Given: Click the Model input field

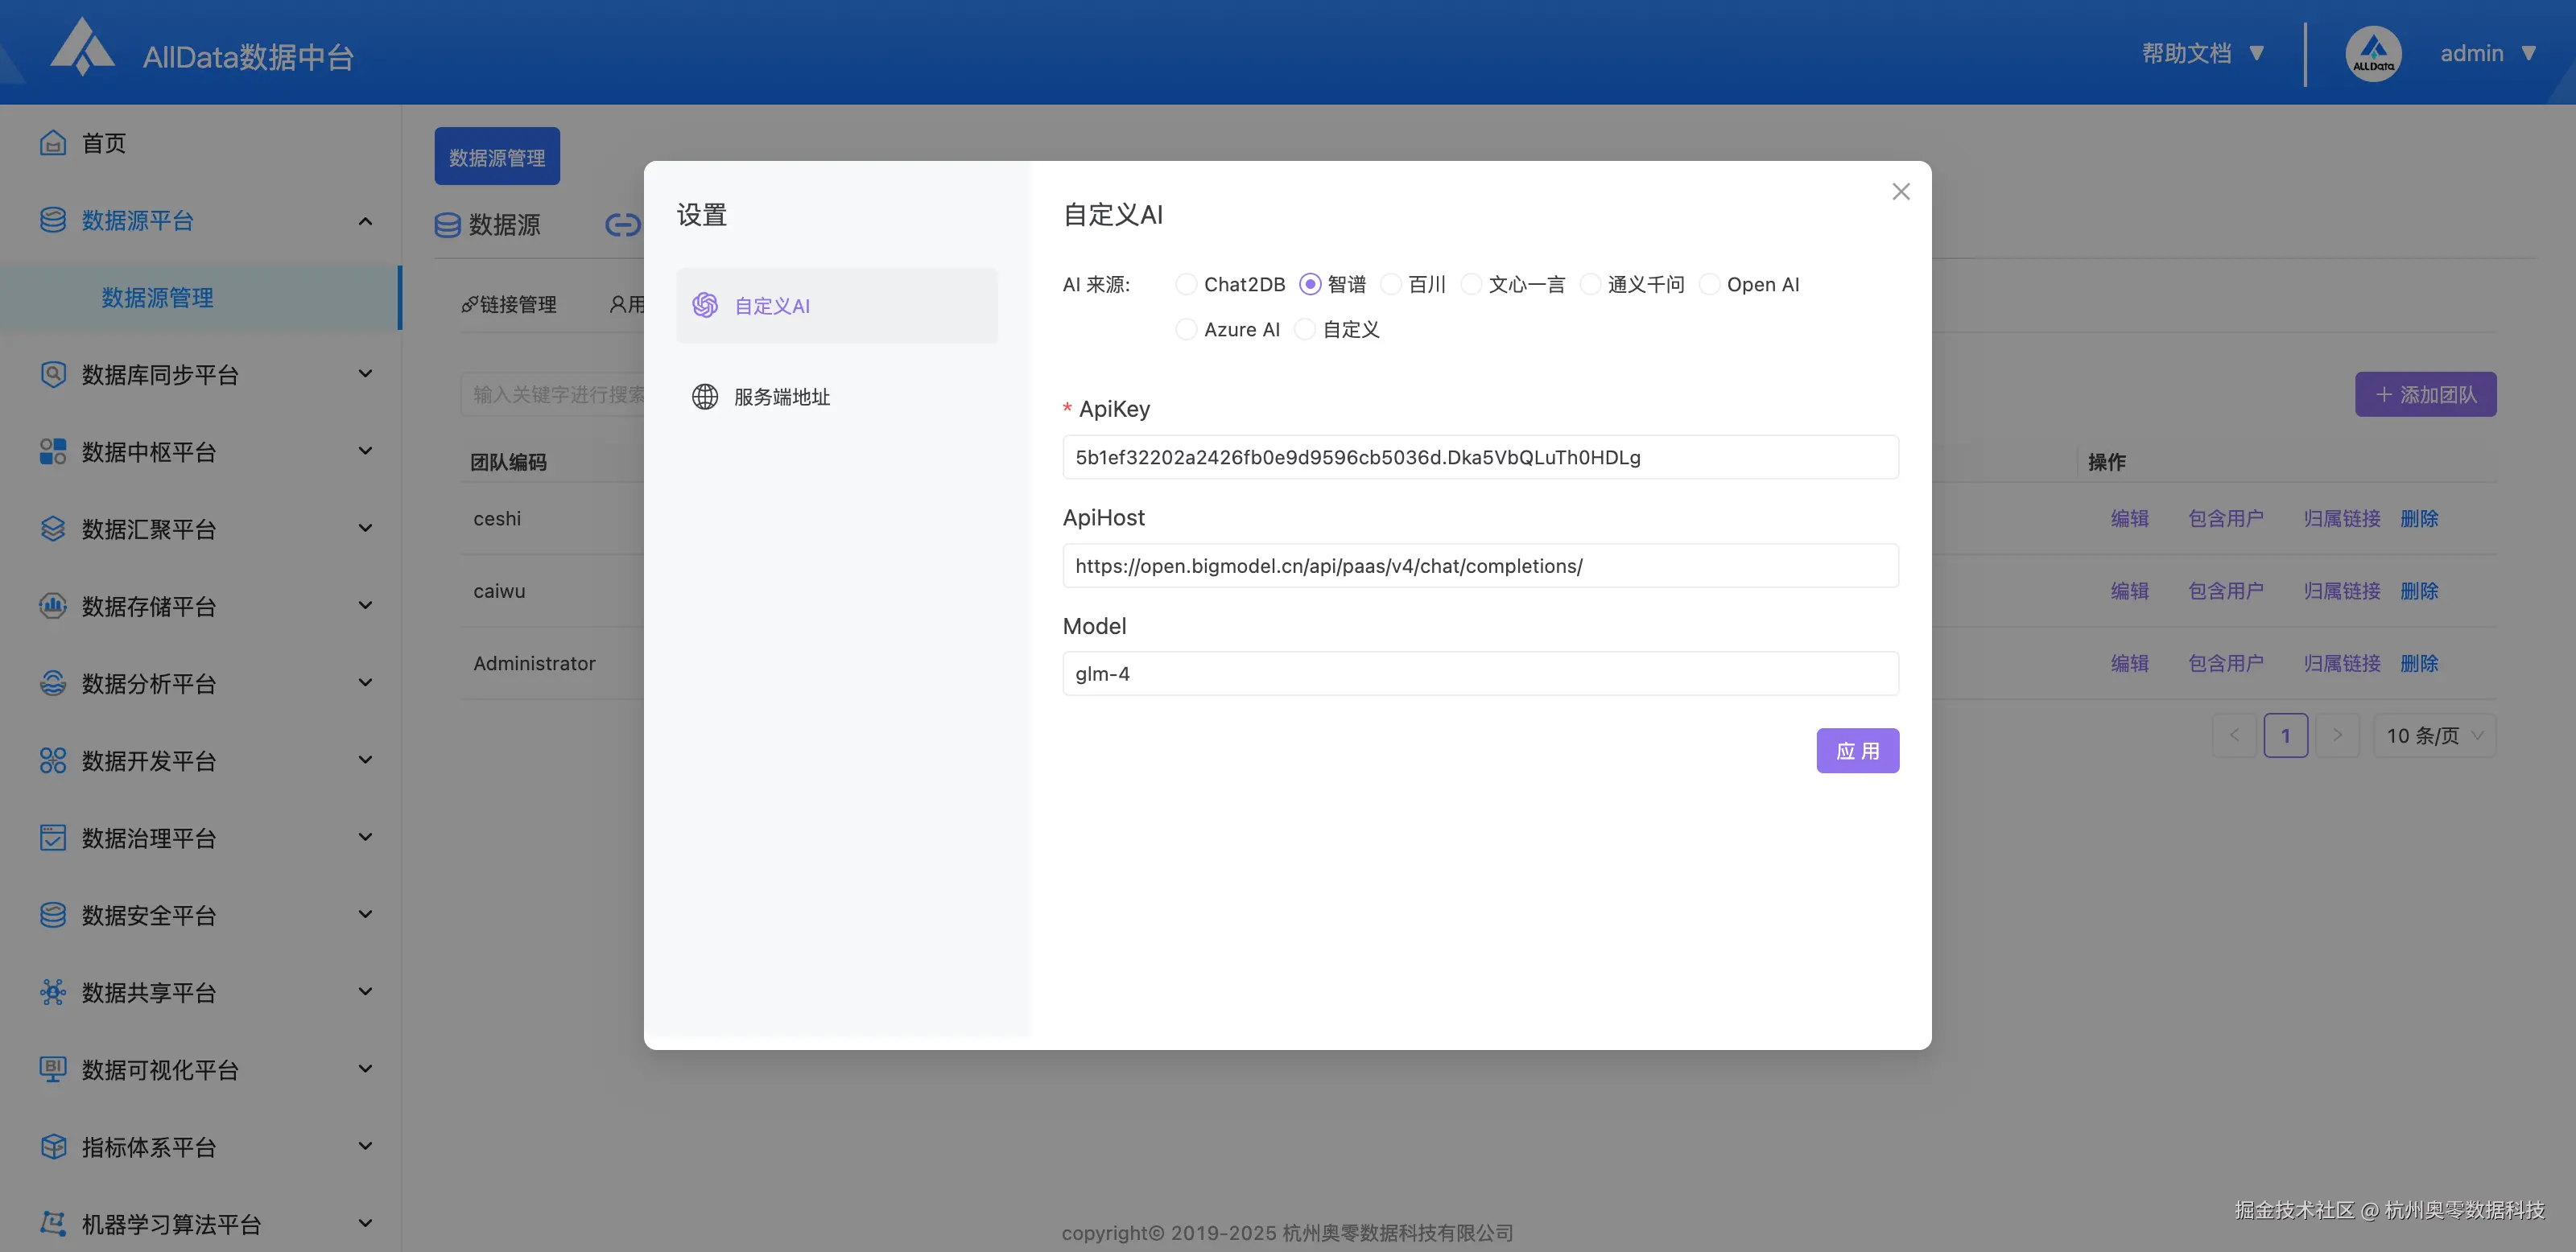Looking at the screenshot, I should (1480, 673).
